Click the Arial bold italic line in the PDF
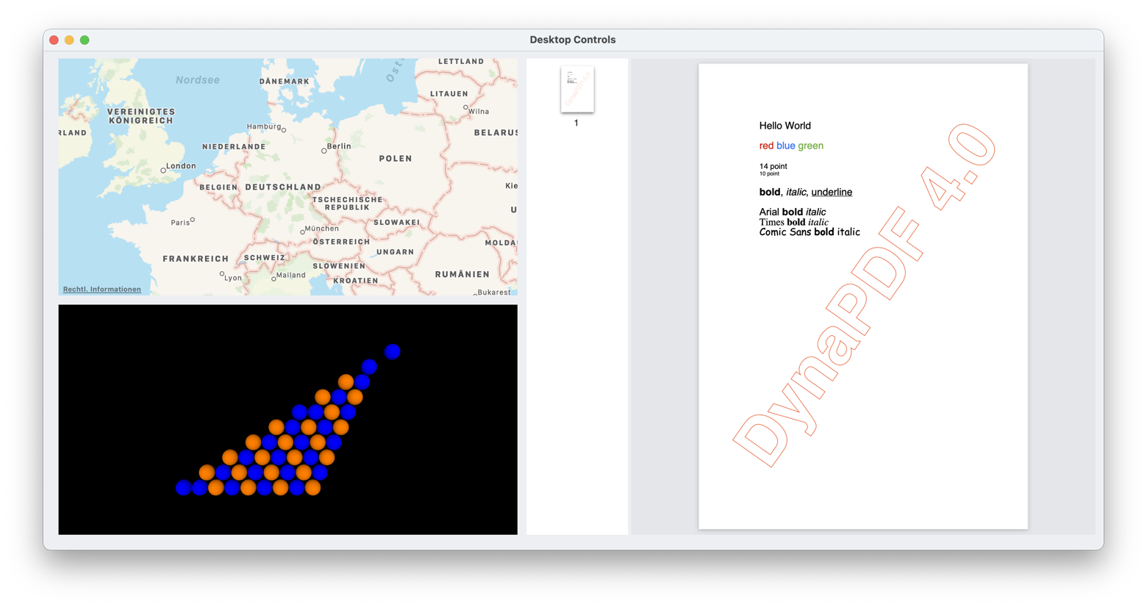Image resolution: width=1147 pixels, height=607 pixels. coord(793,212)
